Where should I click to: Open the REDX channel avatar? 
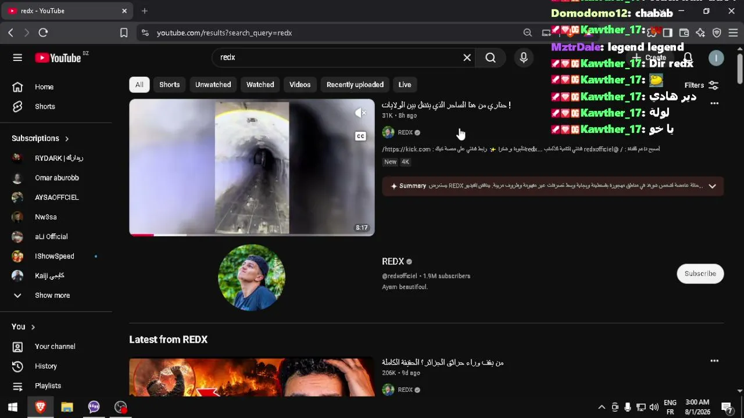coord(252,278)
